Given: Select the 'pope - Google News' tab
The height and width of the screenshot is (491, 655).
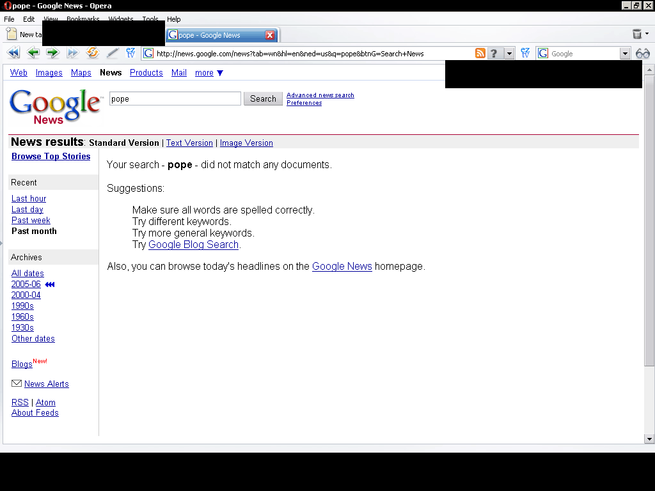Looking at the screenshot, I should 223,35.
